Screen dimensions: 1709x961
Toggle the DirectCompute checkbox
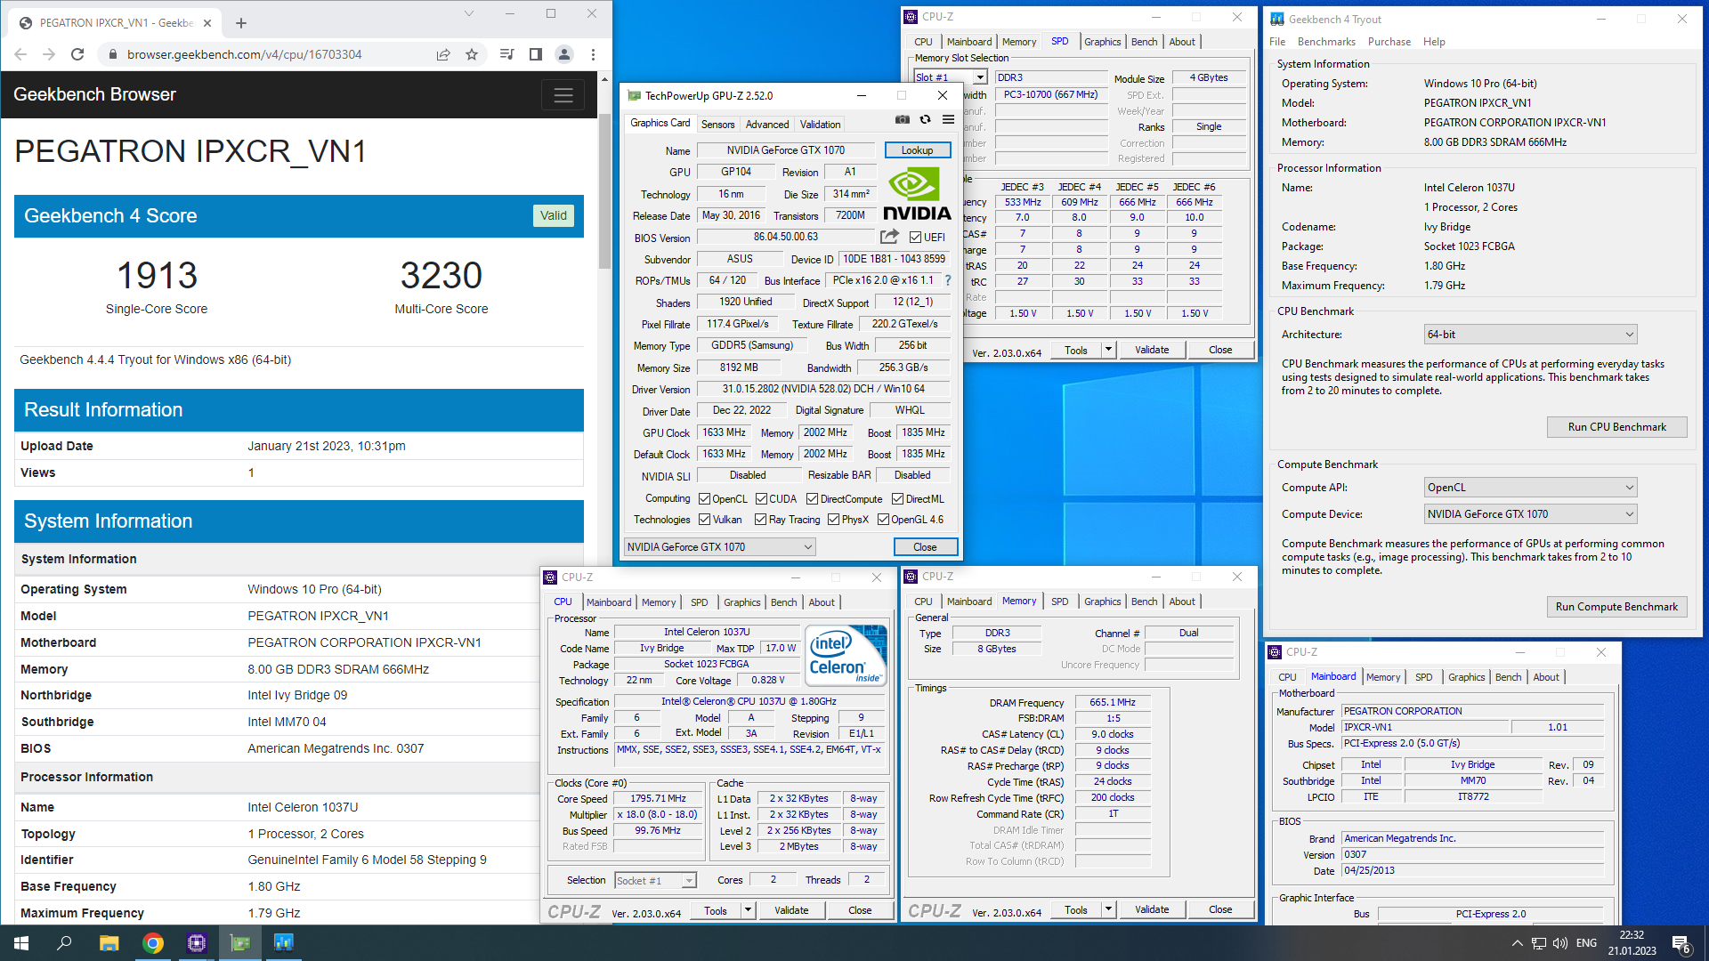tap(812, 499)
